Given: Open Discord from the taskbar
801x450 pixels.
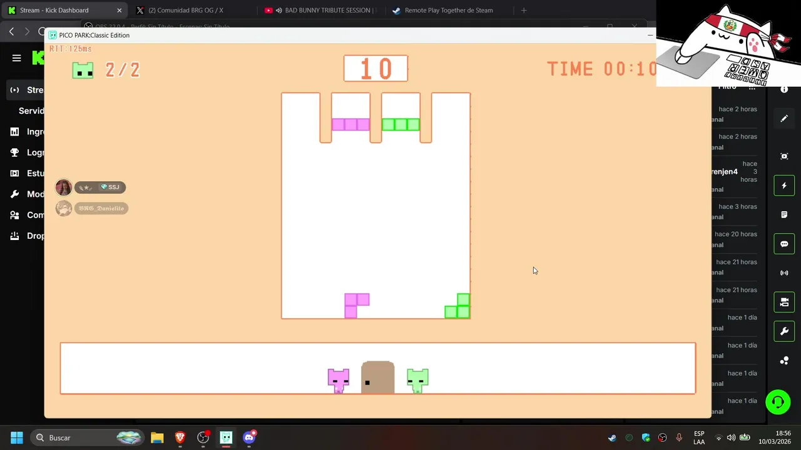Looking at the screenshot, I should point(249,437).
